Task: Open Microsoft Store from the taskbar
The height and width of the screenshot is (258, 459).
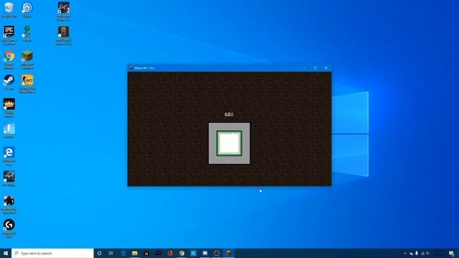Action: point(146,253)
